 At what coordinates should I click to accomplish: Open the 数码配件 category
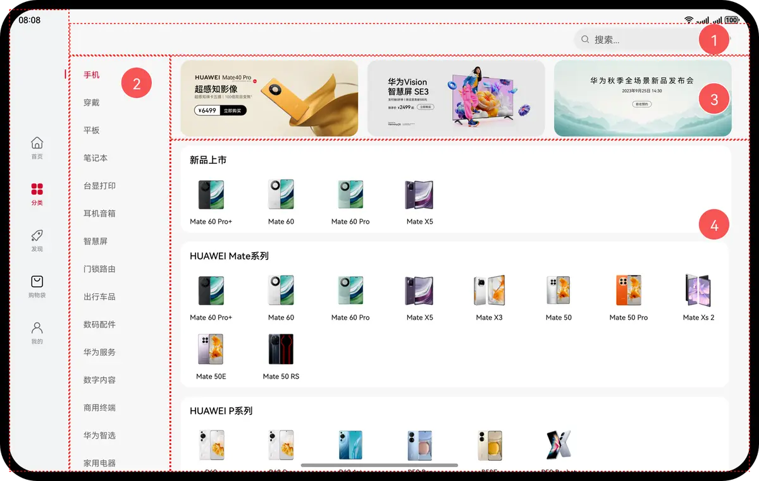(99, 324)
